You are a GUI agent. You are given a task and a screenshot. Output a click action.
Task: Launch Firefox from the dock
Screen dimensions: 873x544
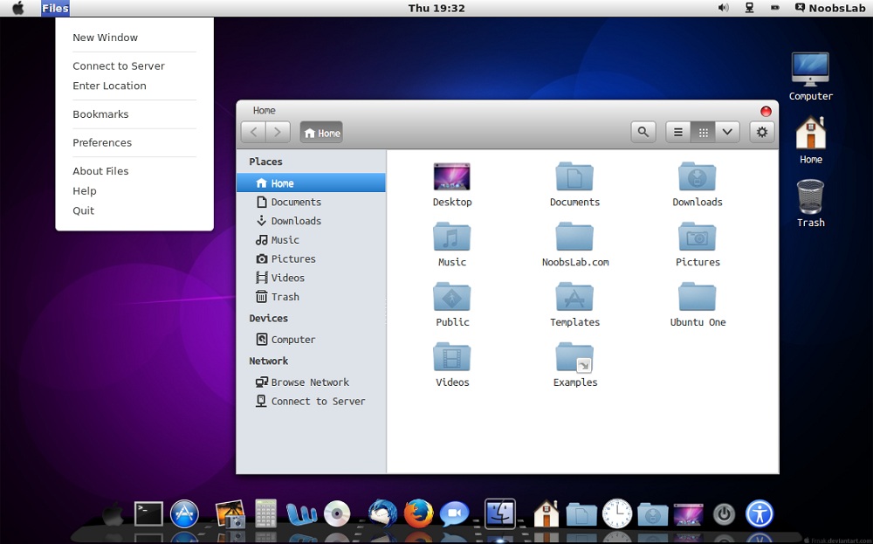coord(419,513)
